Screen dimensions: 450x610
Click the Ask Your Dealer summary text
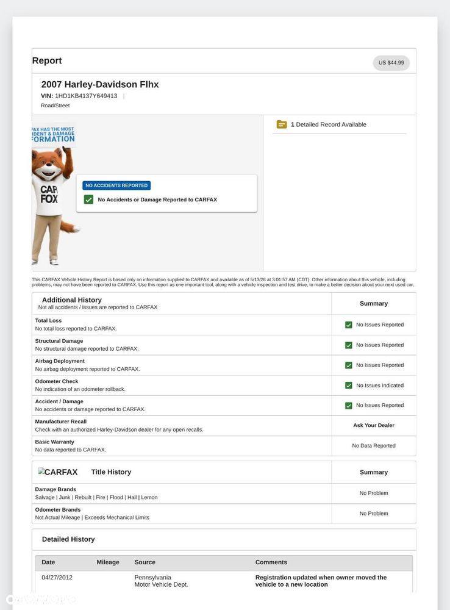pyautogui.click(x=374, y=426)
